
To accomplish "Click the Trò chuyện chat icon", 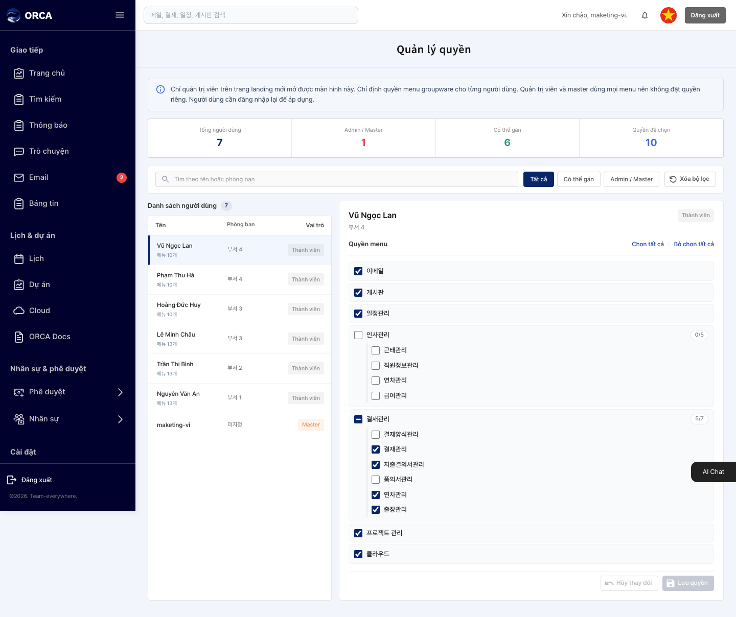I will (x=19, y=151).
